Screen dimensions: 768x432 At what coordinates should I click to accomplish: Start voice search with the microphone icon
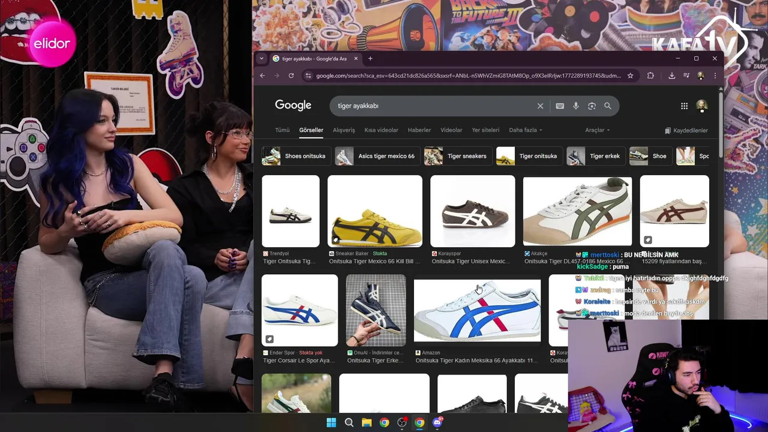coord(575,106)
